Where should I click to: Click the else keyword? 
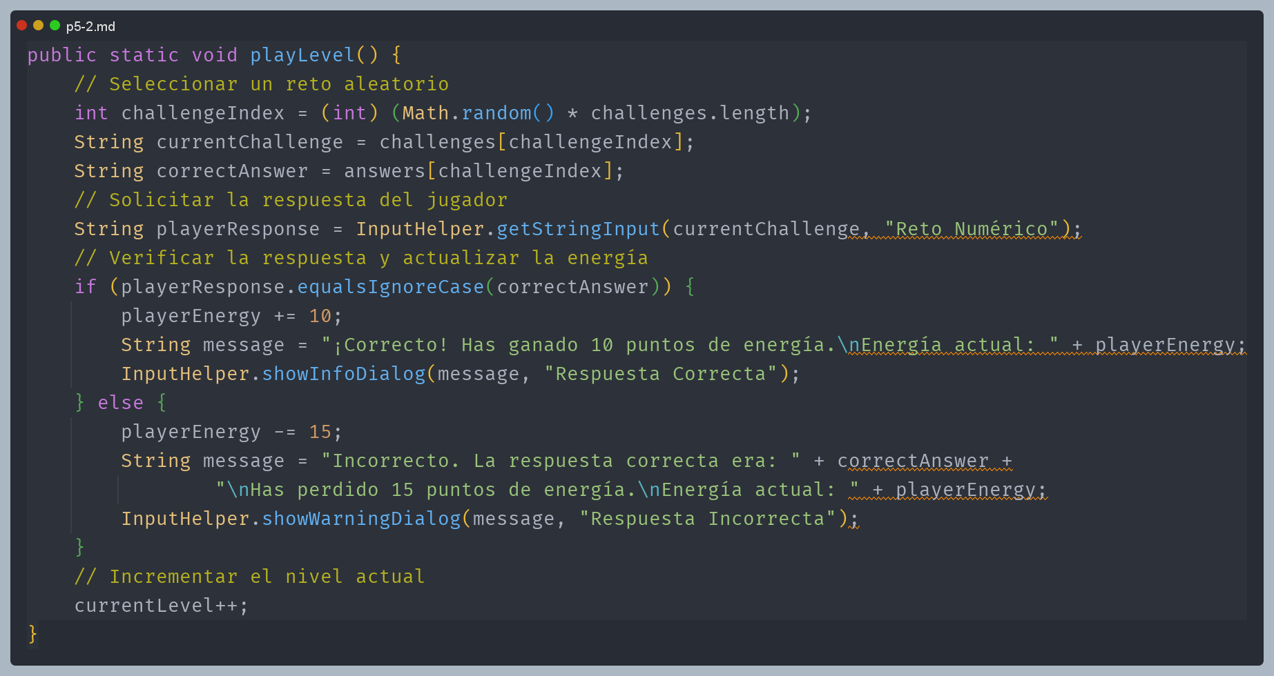(x=120, y=403)
